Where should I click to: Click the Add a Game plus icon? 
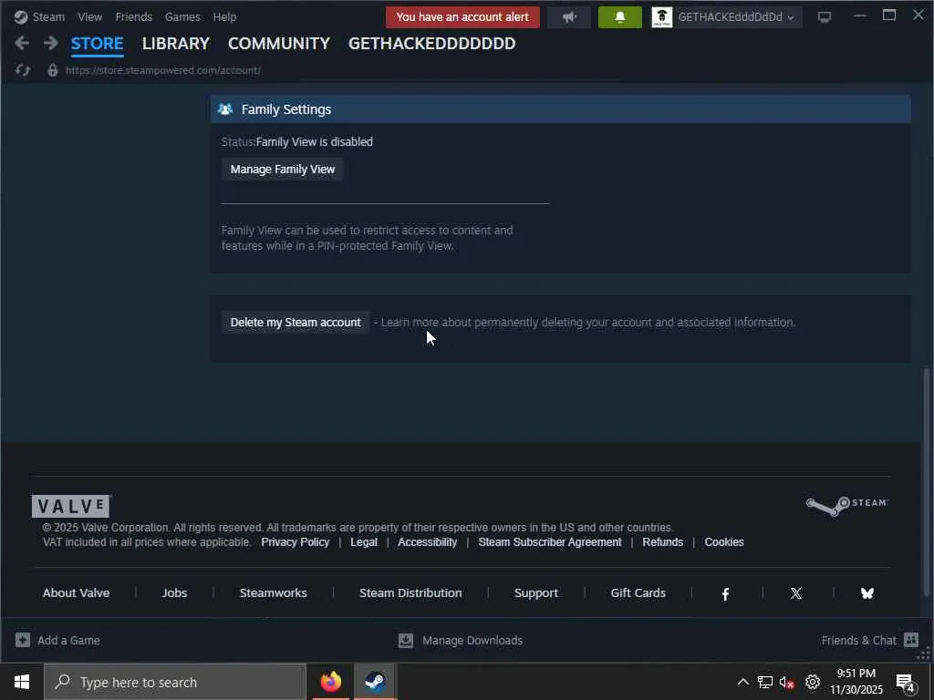tap(23, 640)
